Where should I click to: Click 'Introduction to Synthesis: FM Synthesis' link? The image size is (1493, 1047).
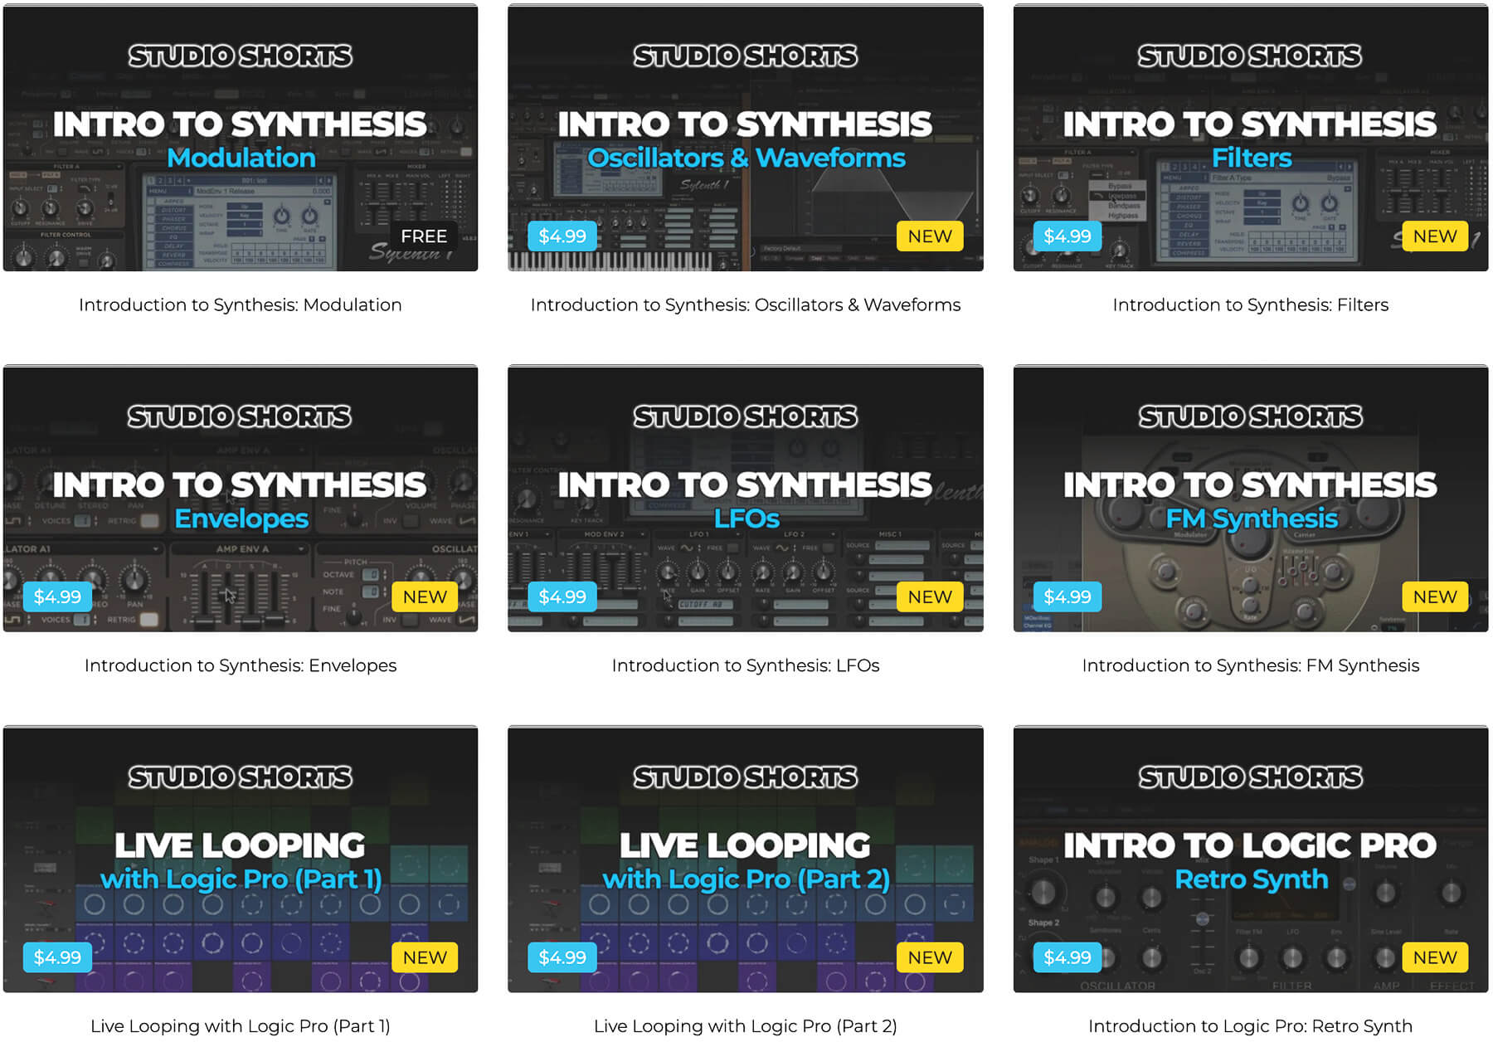[1251, 665]
